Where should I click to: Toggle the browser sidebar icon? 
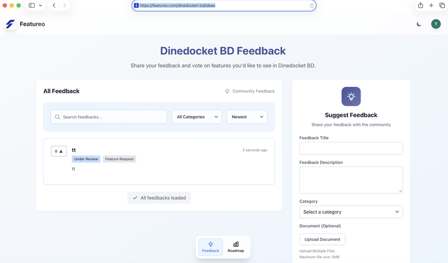click(x=32, y=5)
